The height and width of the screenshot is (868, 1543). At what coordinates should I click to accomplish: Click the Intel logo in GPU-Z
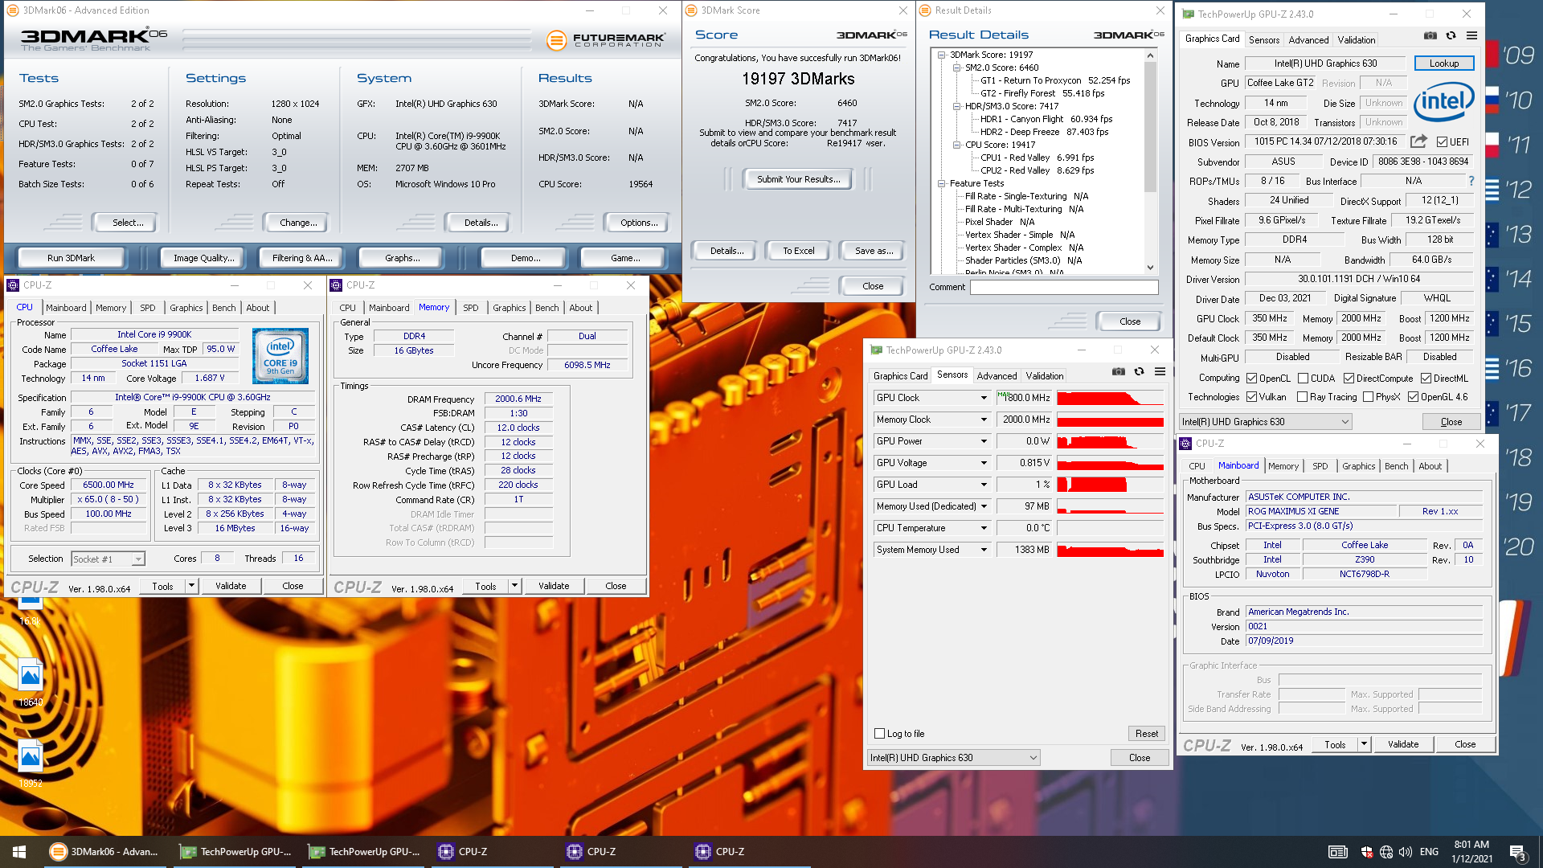click(x=1444, y=102)
